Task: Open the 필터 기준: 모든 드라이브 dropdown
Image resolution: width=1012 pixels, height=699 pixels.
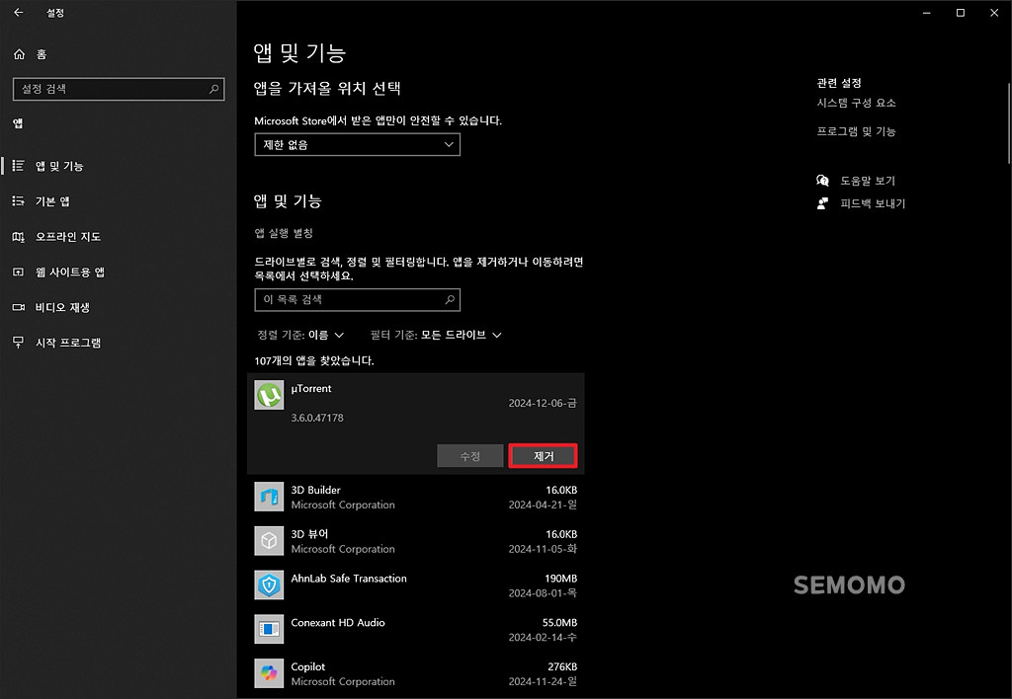Action: [436, 335]
